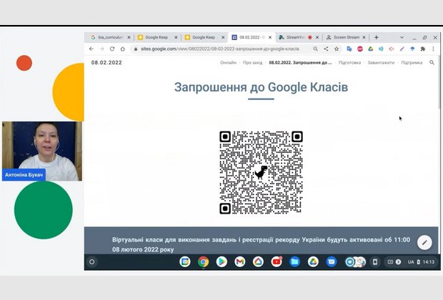Open YouTube from the shelf
443x300 pixels.
(277, 262)
